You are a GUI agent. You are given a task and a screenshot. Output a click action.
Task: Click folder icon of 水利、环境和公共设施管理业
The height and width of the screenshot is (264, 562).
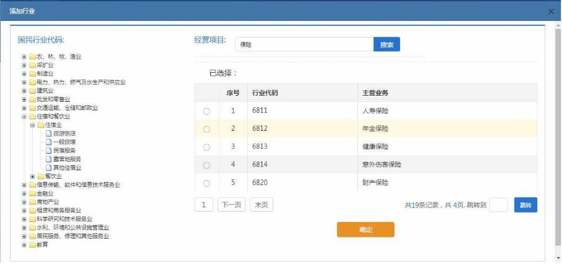coord(33,228)
